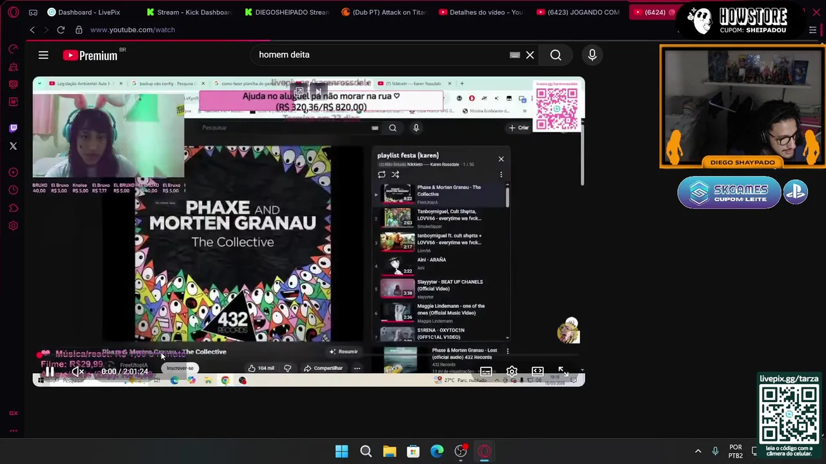This screenshot has width=826, height=464.
Task: Select S1RENA - OXYTOC1N playlist item
Action: (440, 334)
